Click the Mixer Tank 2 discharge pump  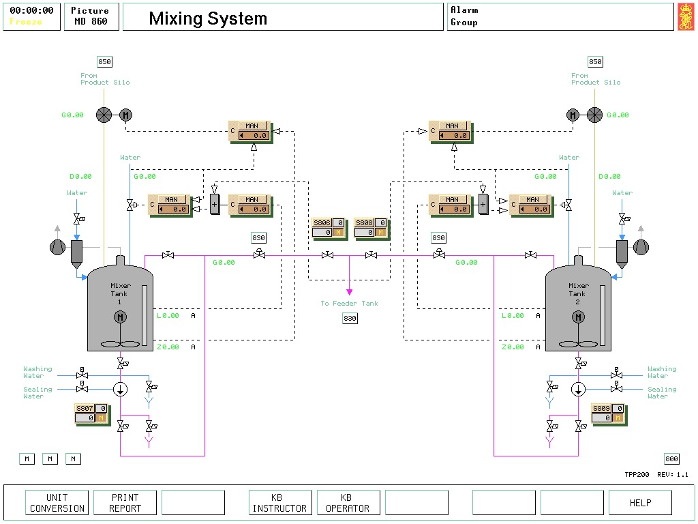[578, 389]
